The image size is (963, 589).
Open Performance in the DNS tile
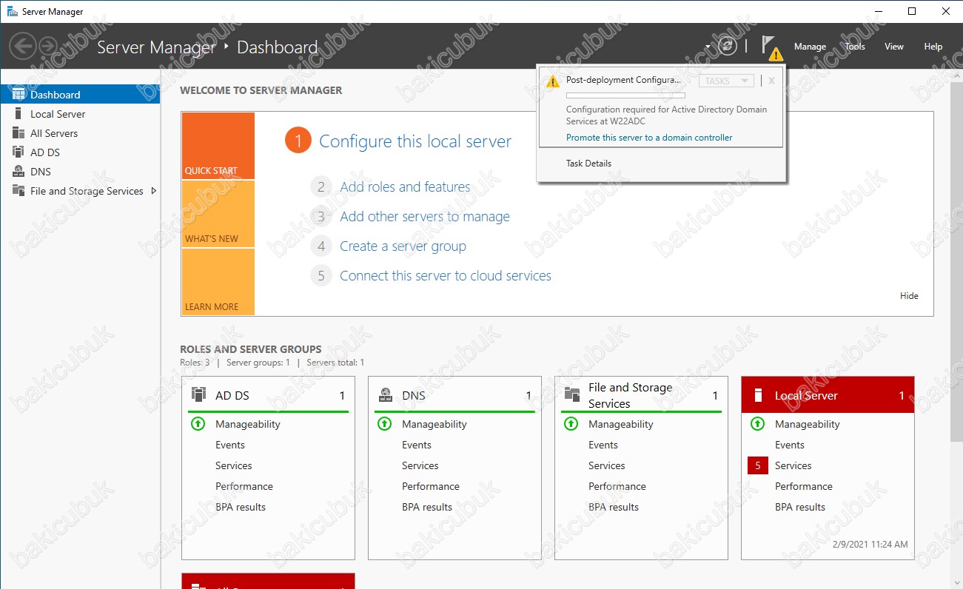tap(431, 486)
